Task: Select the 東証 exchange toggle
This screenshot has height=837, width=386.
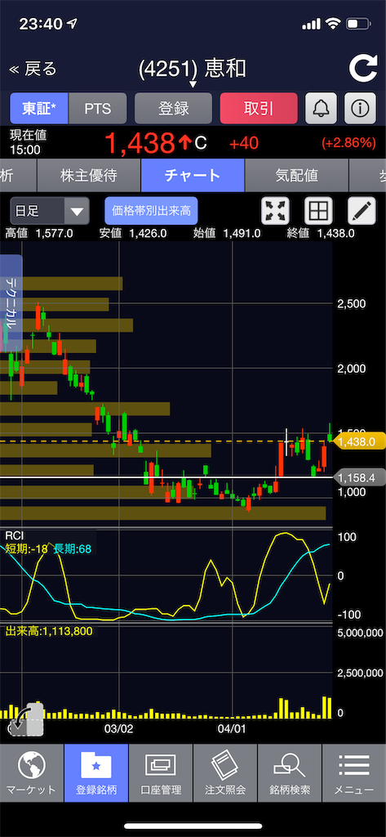Action: pyautogui.click(x=39, y=109)
